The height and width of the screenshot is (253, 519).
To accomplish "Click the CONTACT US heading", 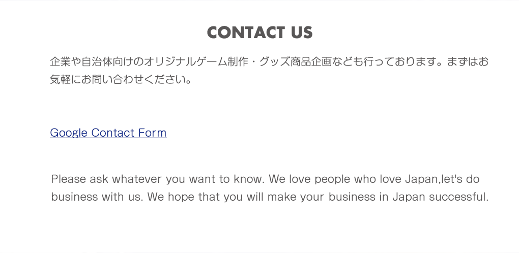I will pyautogui.click(x=259, y=33).
